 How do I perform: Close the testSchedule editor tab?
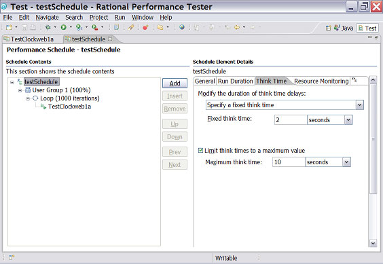click(110, 39)
